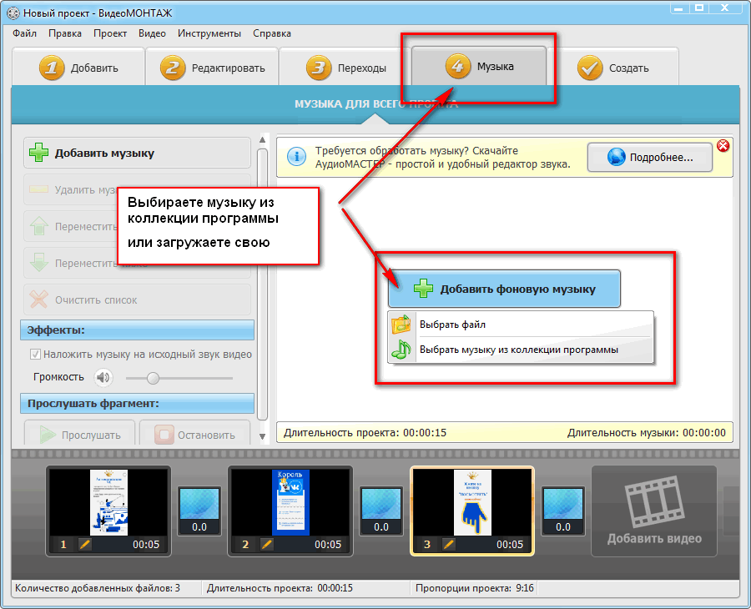
Task: Click the green plus icon on Добавить фоновую музыку
Action: [423, 289]
